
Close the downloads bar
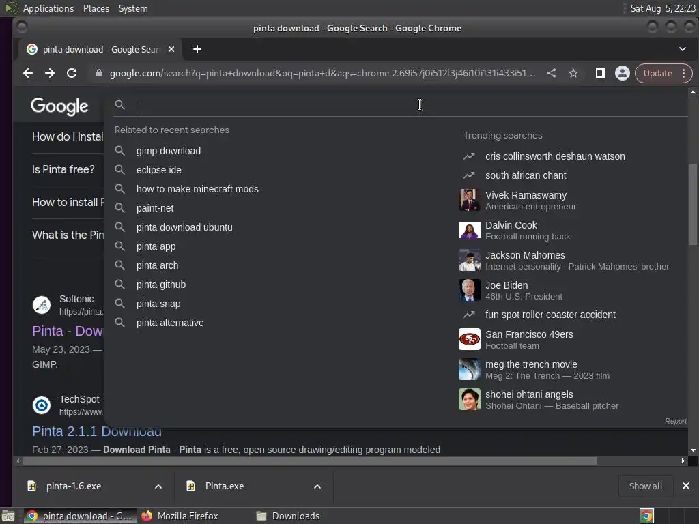686,486
